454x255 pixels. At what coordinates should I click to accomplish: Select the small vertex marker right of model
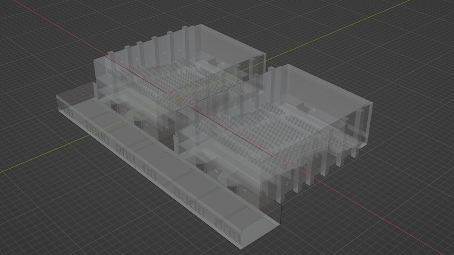(x=371, y=149)
